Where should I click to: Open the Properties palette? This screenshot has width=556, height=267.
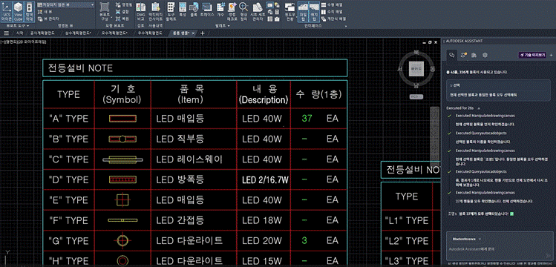click(x=183, y=10)
